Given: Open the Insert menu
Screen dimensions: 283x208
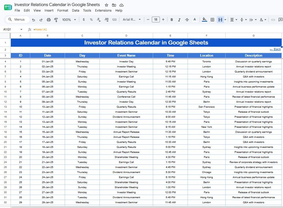Looking at the screenshot, I should pyautogui.click(x=49, y=10).
